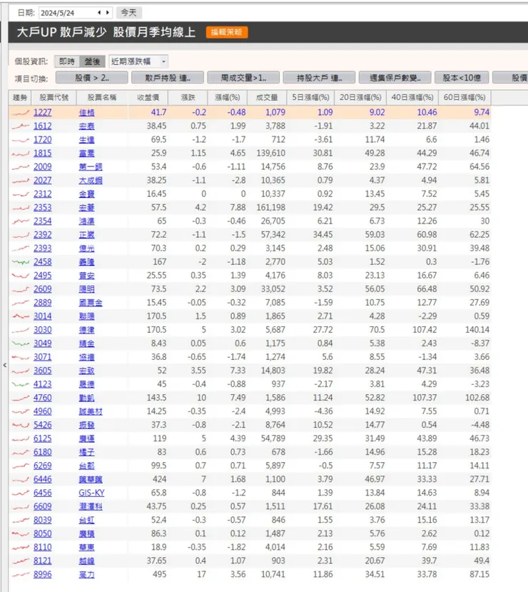The width and height of the screenshot is (528, 592).
Task: Click trend sparkline for stock 5426
Action: 21,425
